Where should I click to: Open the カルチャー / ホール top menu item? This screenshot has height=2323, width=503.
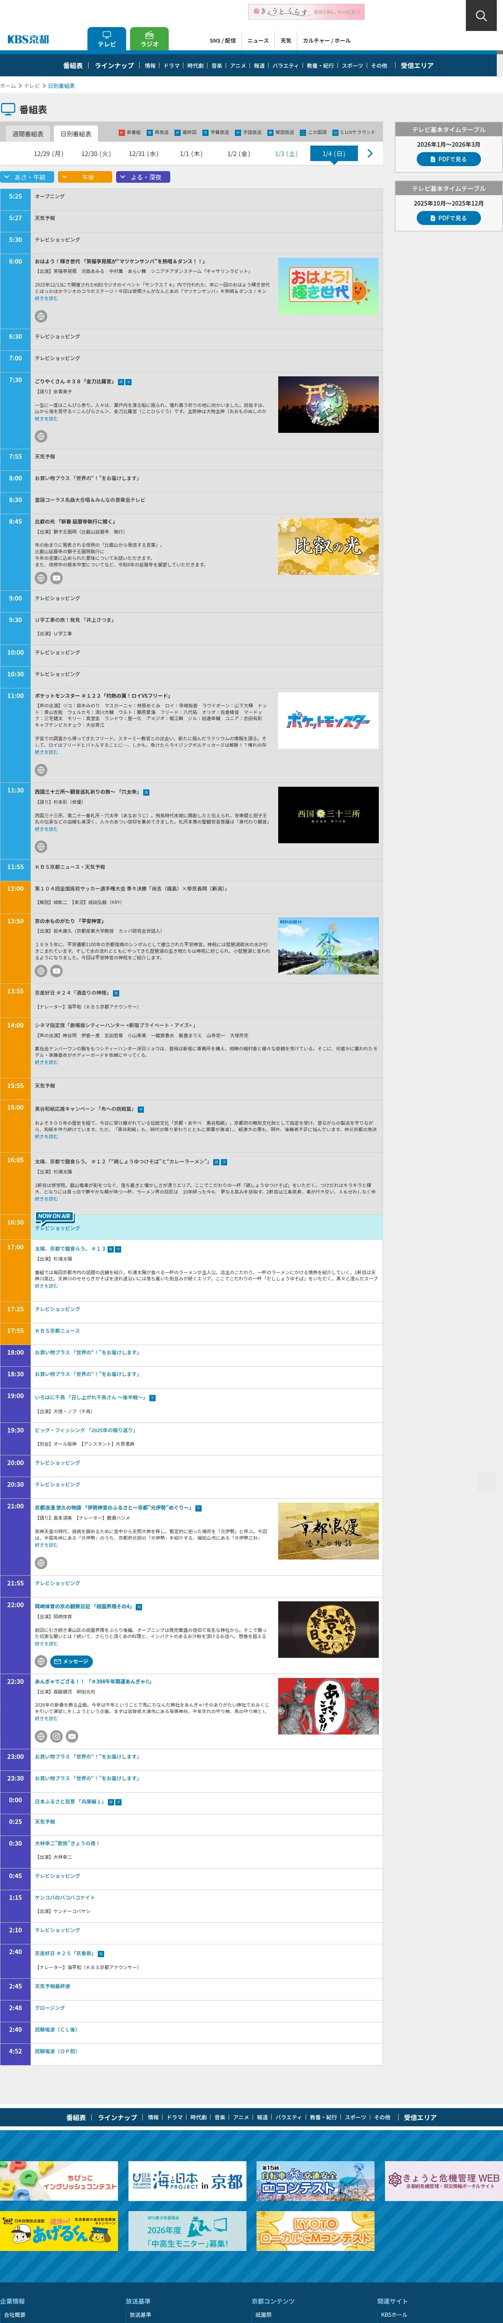click(326, 41)
